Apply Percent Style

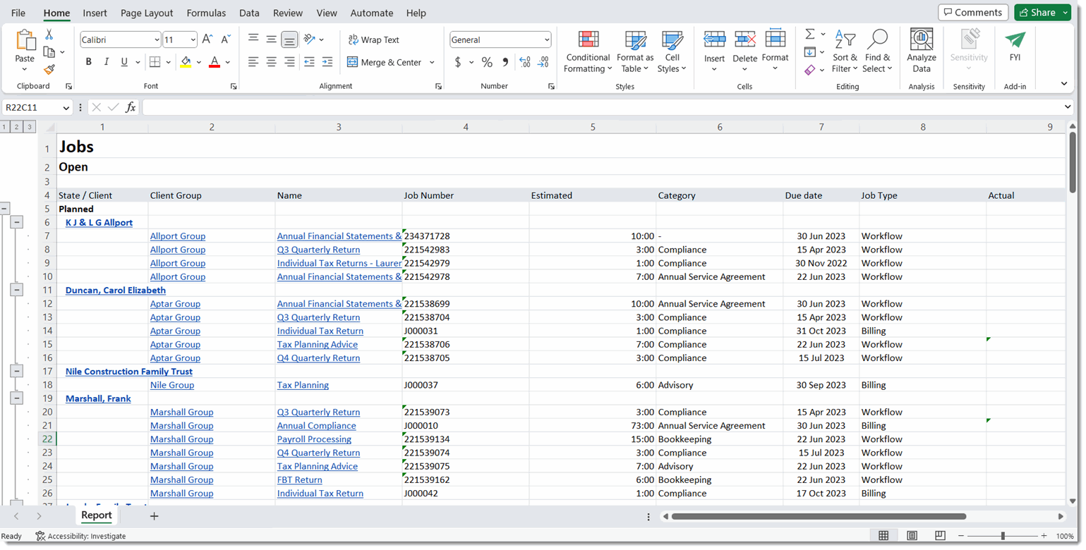point(487,62)
